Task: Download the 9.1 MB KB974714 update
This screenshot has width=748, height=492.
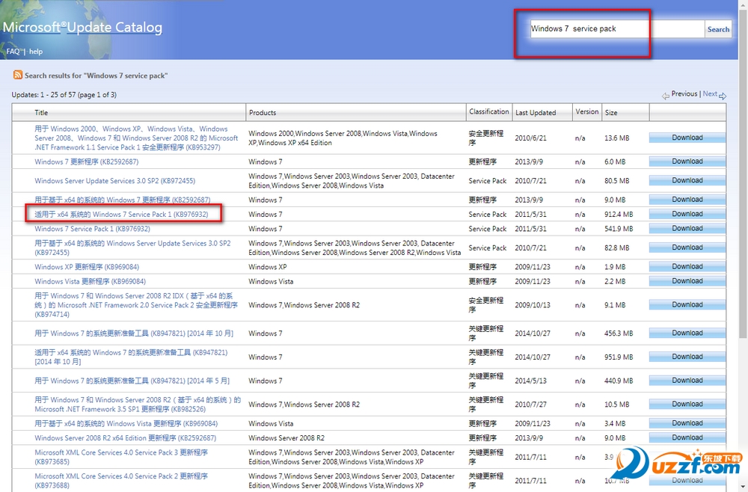Action: [687, 305]
